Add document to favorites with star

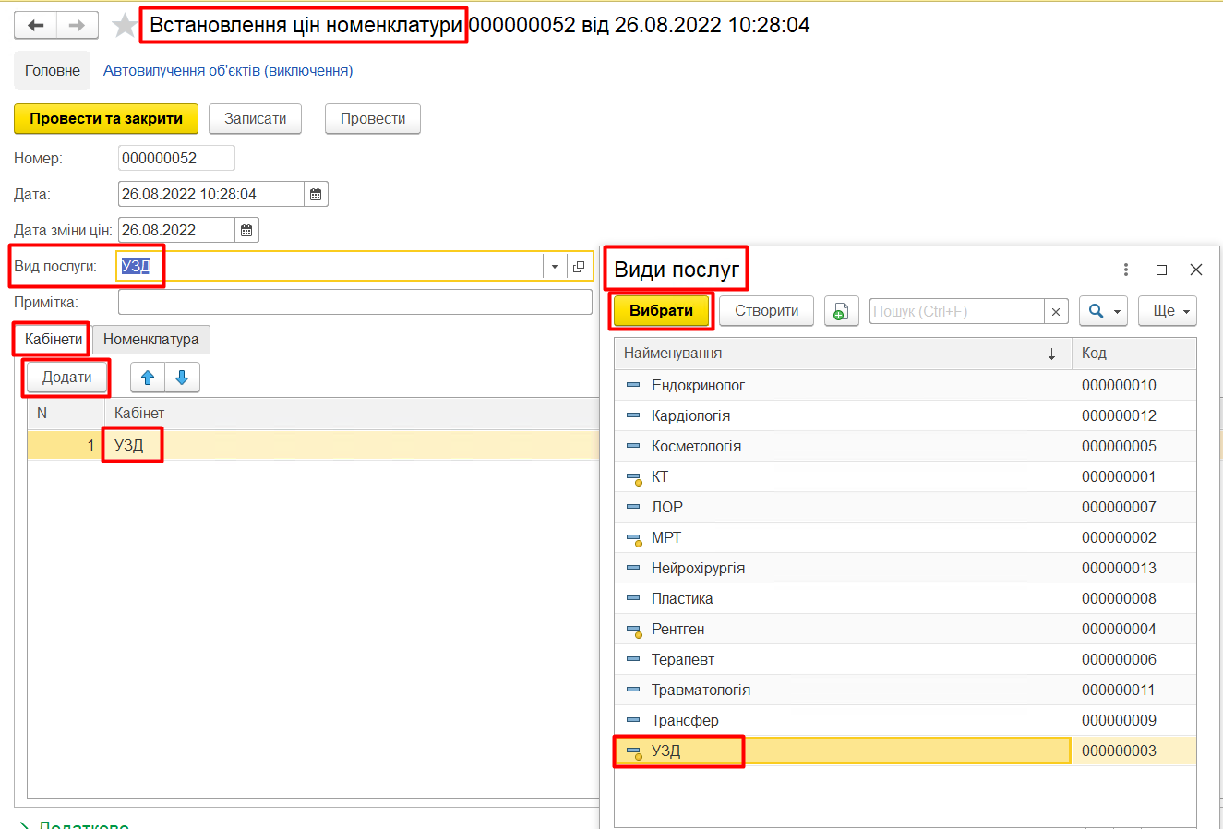[124, 26]
